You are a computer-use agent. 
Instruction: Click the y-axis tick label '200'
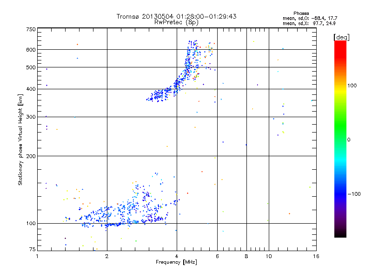31,156
